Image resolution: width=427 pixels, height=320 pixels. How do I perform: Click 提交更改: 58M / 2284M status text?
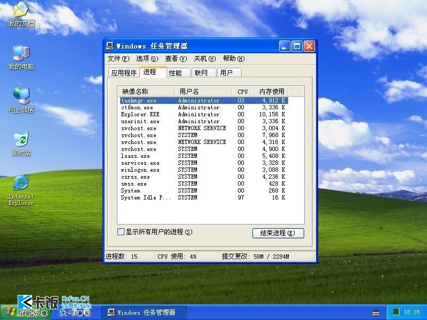pyautogui.click(x=255, y=257)
